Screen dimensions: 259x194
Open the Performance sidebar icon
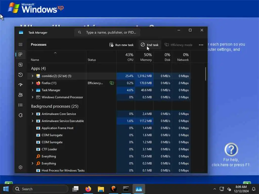click(x=20, y=65)
